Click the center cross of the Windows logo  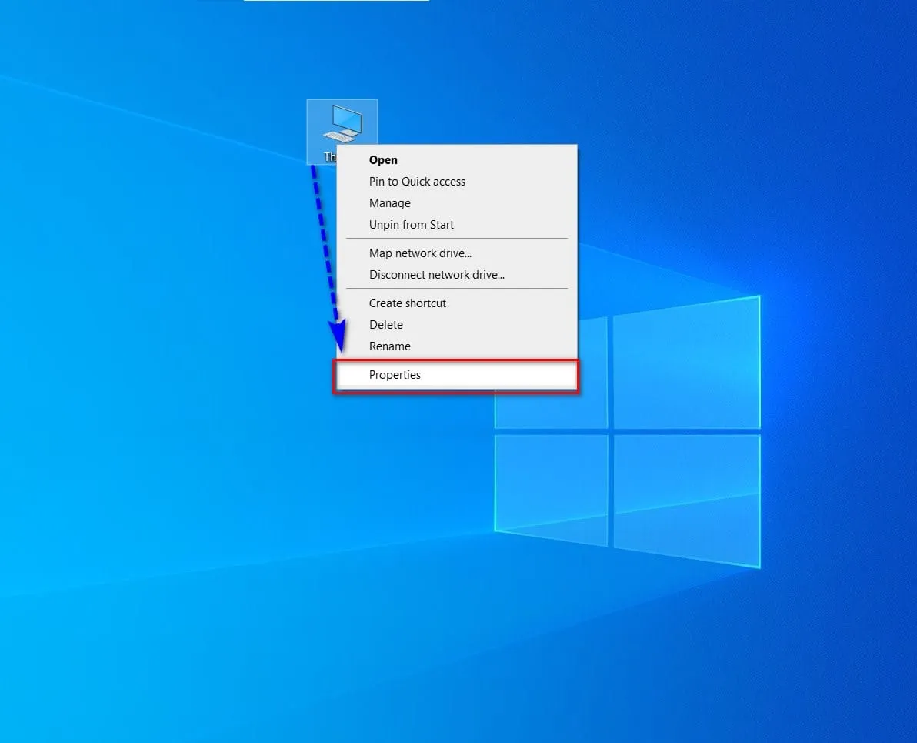point(610,431)
